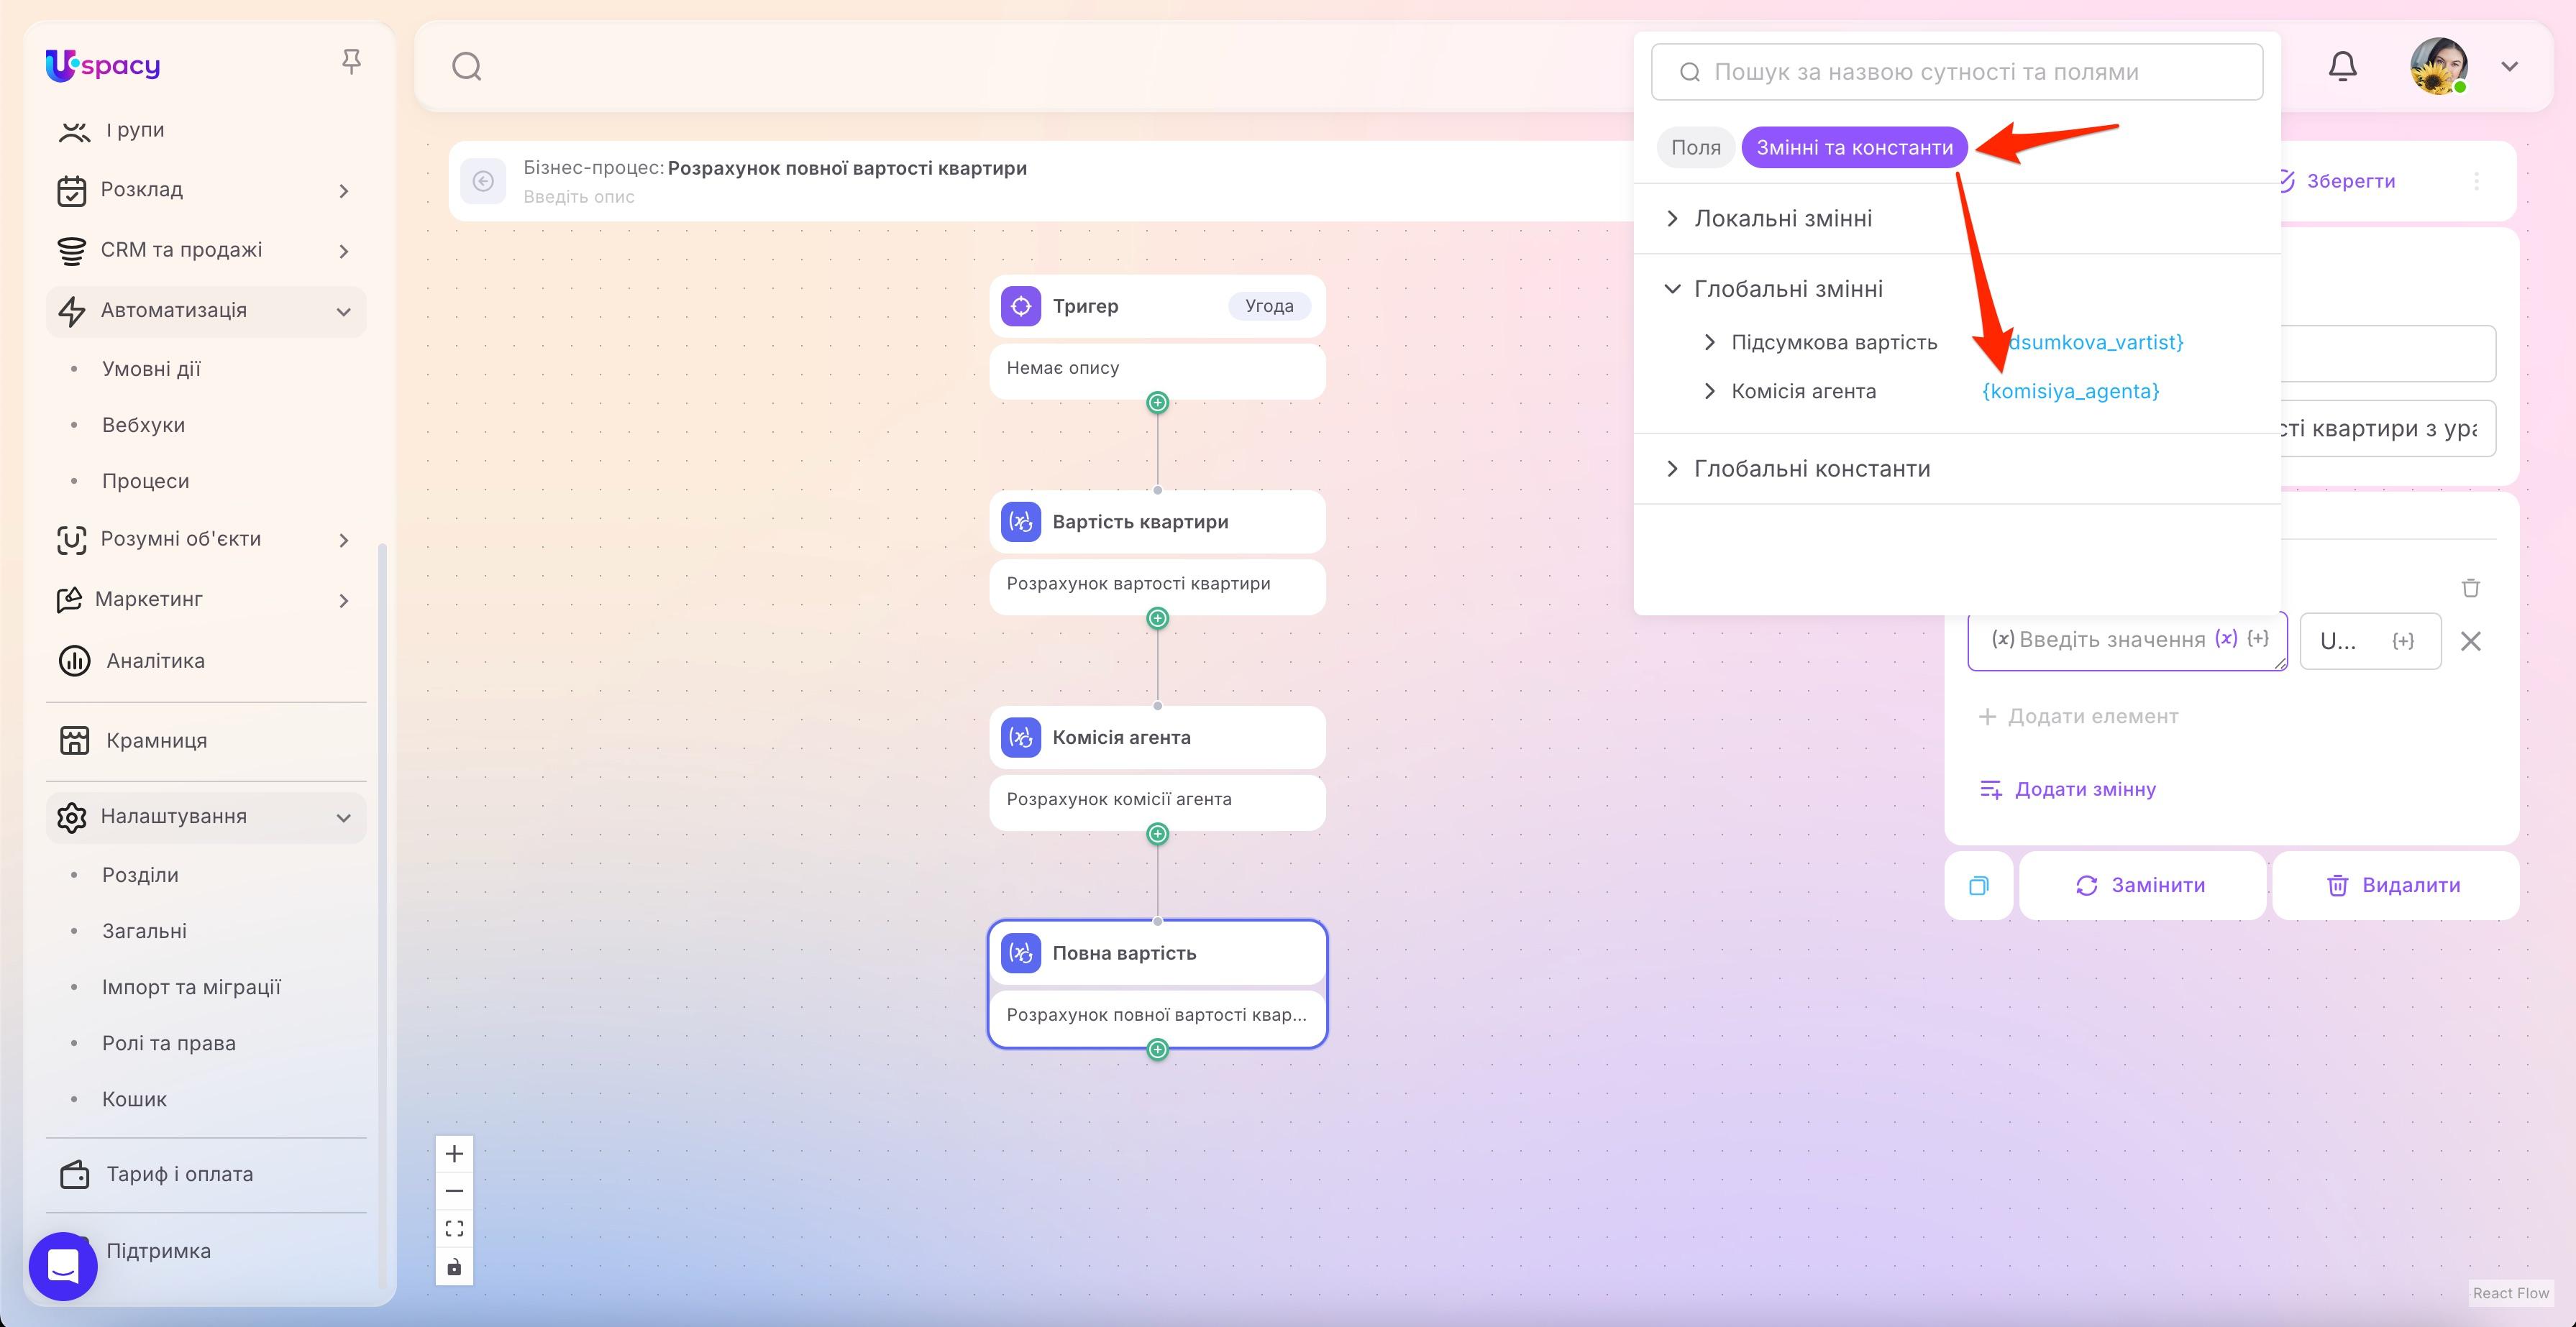Click the Замінити button

(2142, 886)
